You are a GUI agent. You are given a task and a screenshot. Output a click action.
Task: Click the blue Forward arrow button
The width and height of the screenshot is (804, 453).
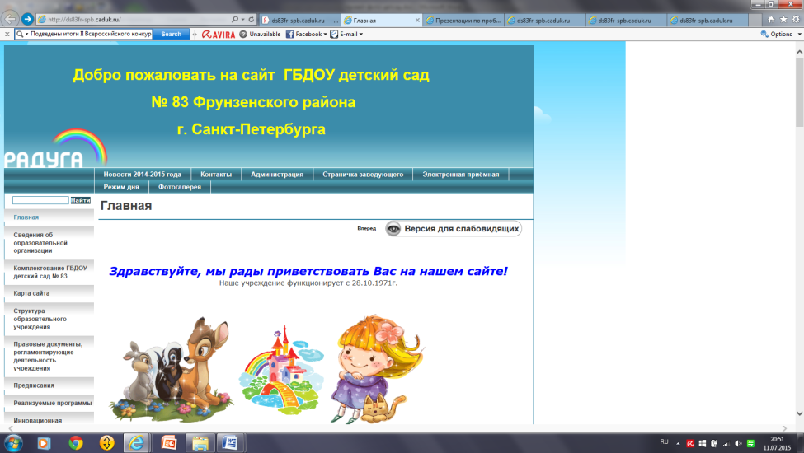[28, 20]
